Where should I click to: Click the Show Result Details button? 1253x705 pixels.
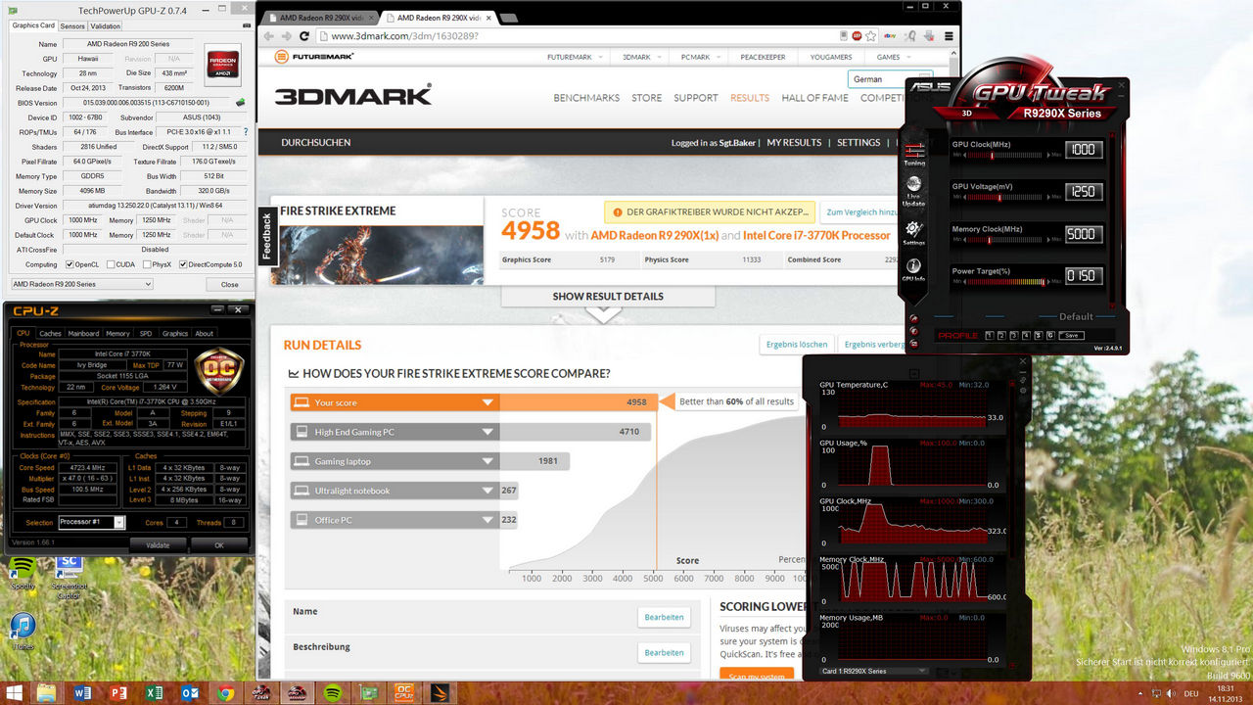click(607, 297)
